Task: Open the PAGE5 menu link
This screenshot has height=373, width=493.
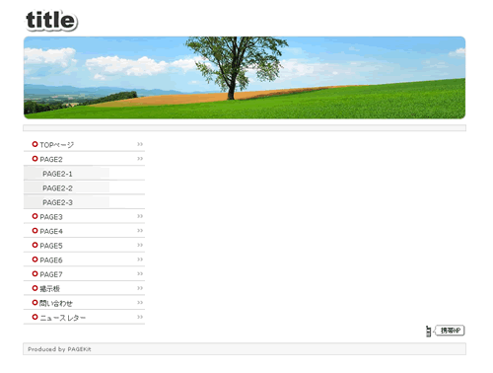Action: [x=51, y=246]
